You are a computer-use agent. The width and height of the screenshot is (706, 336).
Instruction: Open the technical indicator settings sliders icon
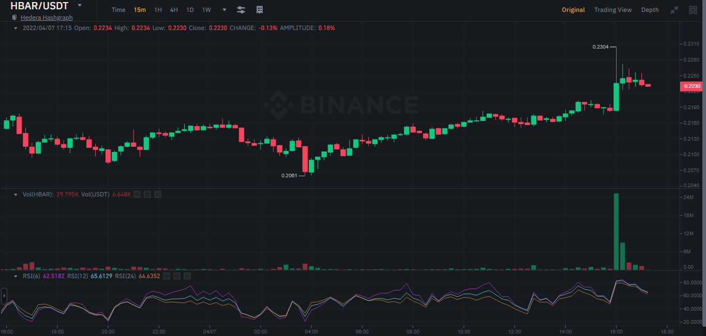pos(241,10)
